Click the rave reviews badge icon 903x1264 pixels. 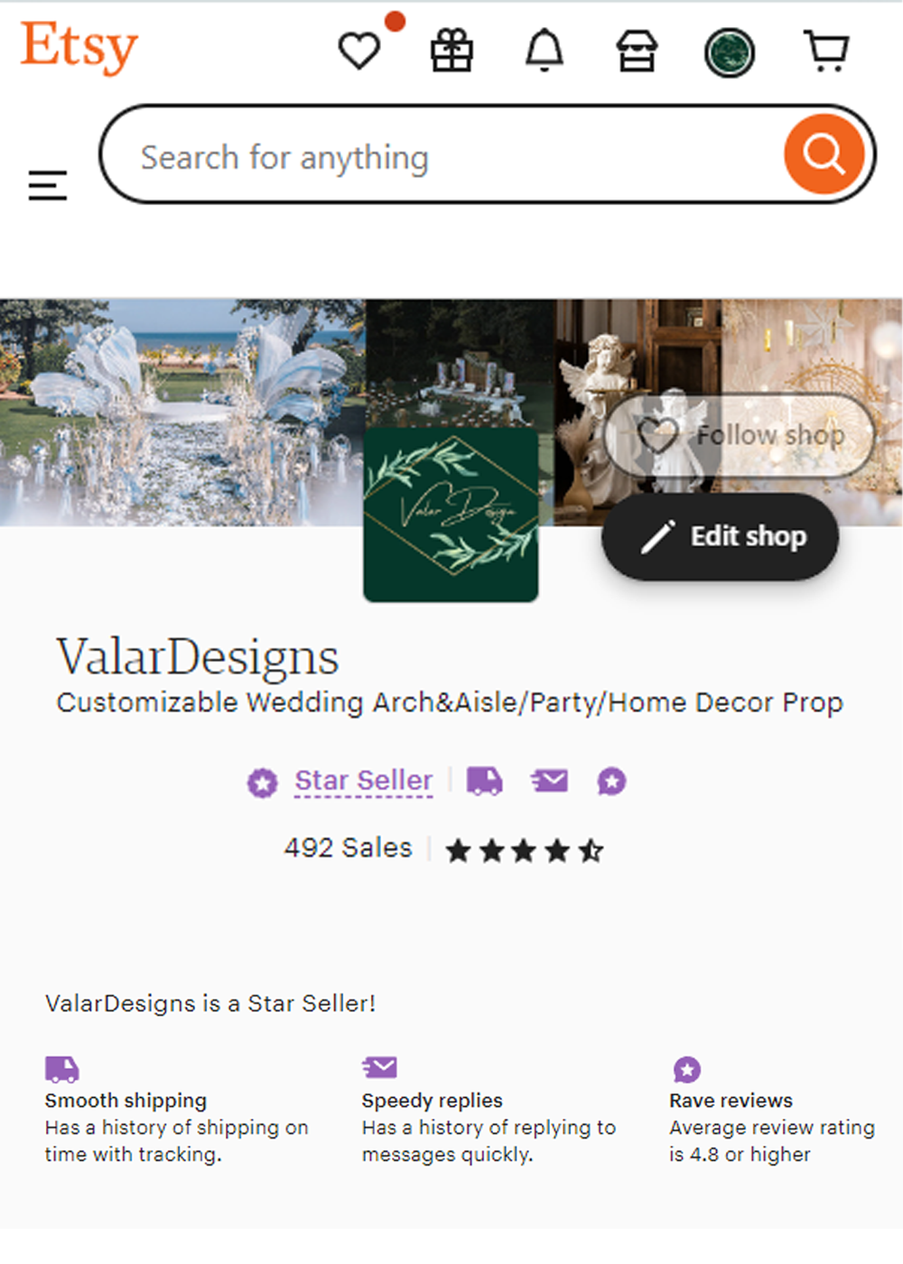coord(611,781)
